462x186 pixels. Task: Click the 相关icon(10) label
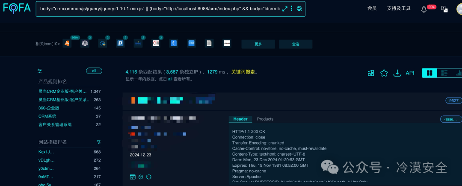coord(48,44)
